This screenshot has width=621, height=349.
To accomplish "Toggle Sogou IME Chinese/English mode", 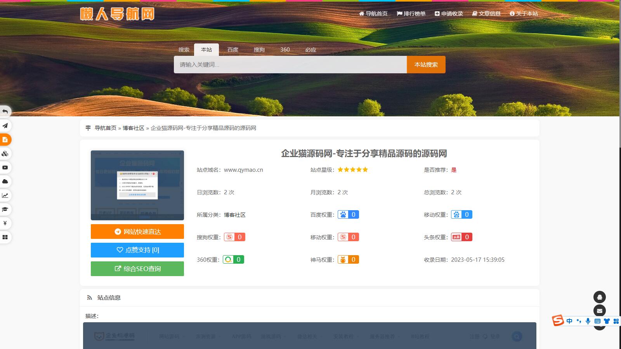I will 569,321.
